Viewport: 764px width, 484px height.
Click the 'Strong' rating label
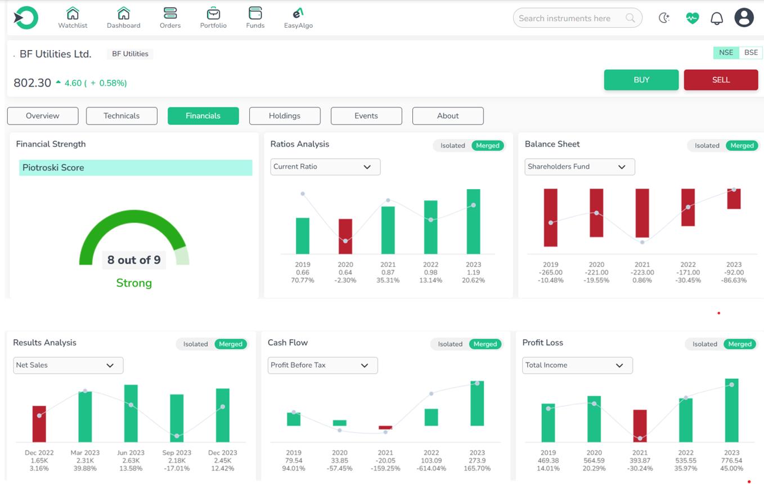point(134,283)
